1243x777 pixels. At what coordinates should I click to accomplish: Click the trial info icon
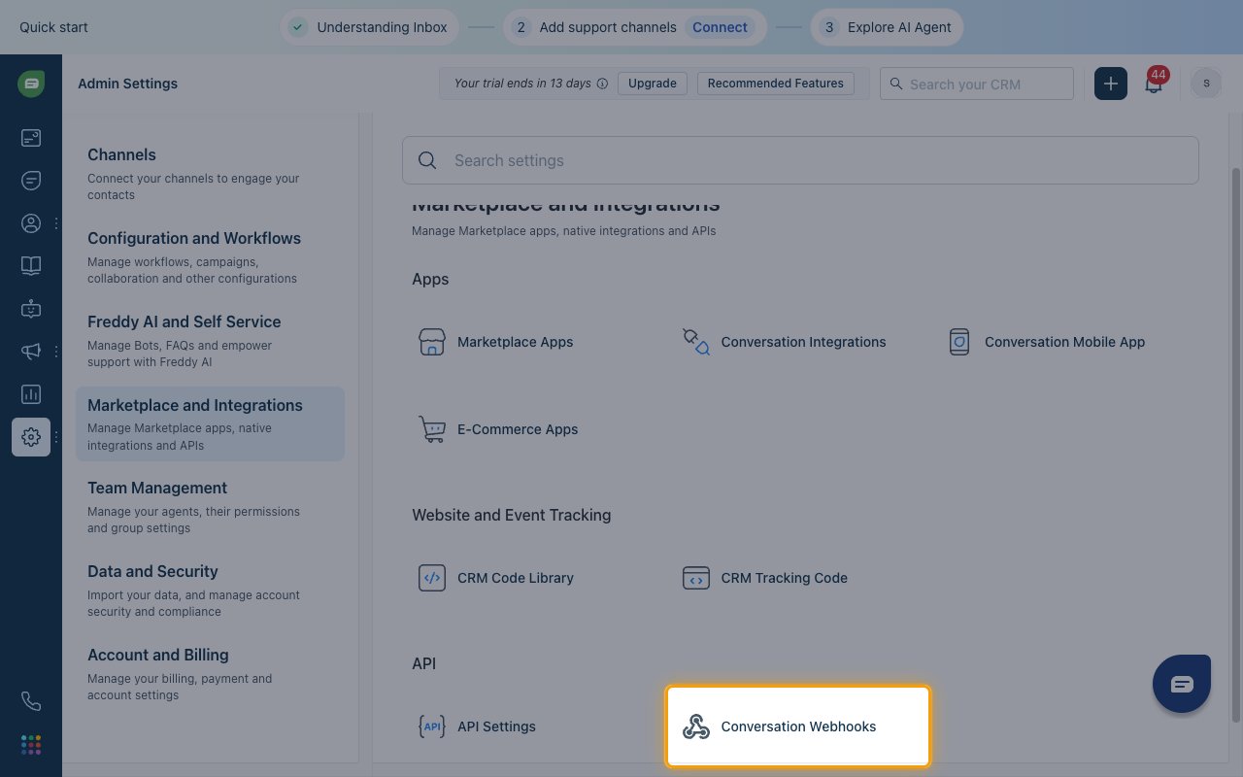click(602, 84)
